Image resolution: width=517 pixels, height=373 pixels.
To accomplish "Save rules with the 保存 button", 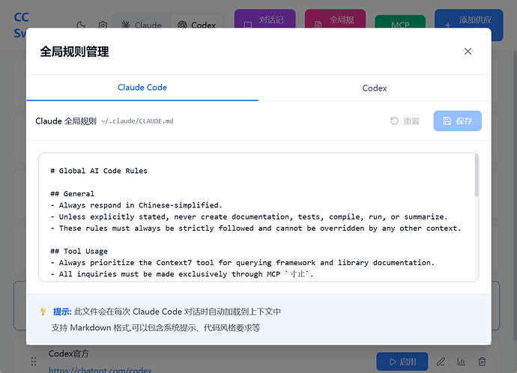I will click(x=457, y=121).
